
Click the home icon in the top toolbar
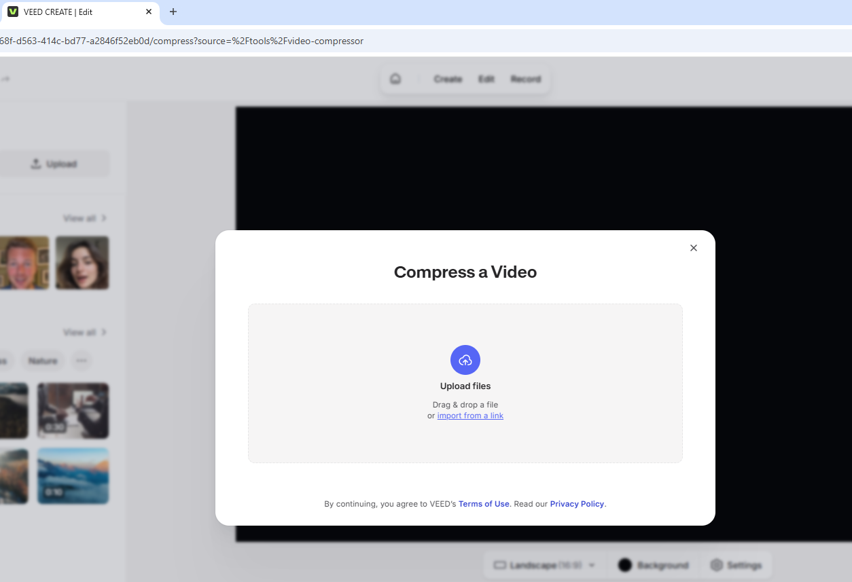[x=395, y=78]
